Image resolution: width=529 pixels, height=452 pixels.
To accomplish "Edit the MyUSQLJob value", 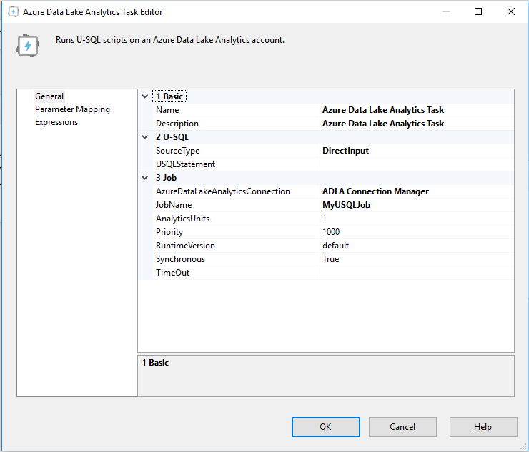I will click(417, 205).
